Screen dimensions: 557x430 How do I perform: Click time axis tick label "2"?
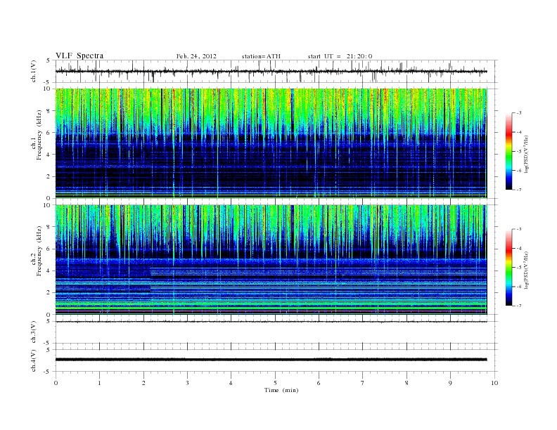[143, 383]
